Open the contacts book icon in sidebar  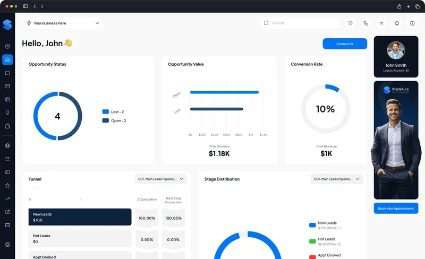pyautogui.click(x=7, y=99)
